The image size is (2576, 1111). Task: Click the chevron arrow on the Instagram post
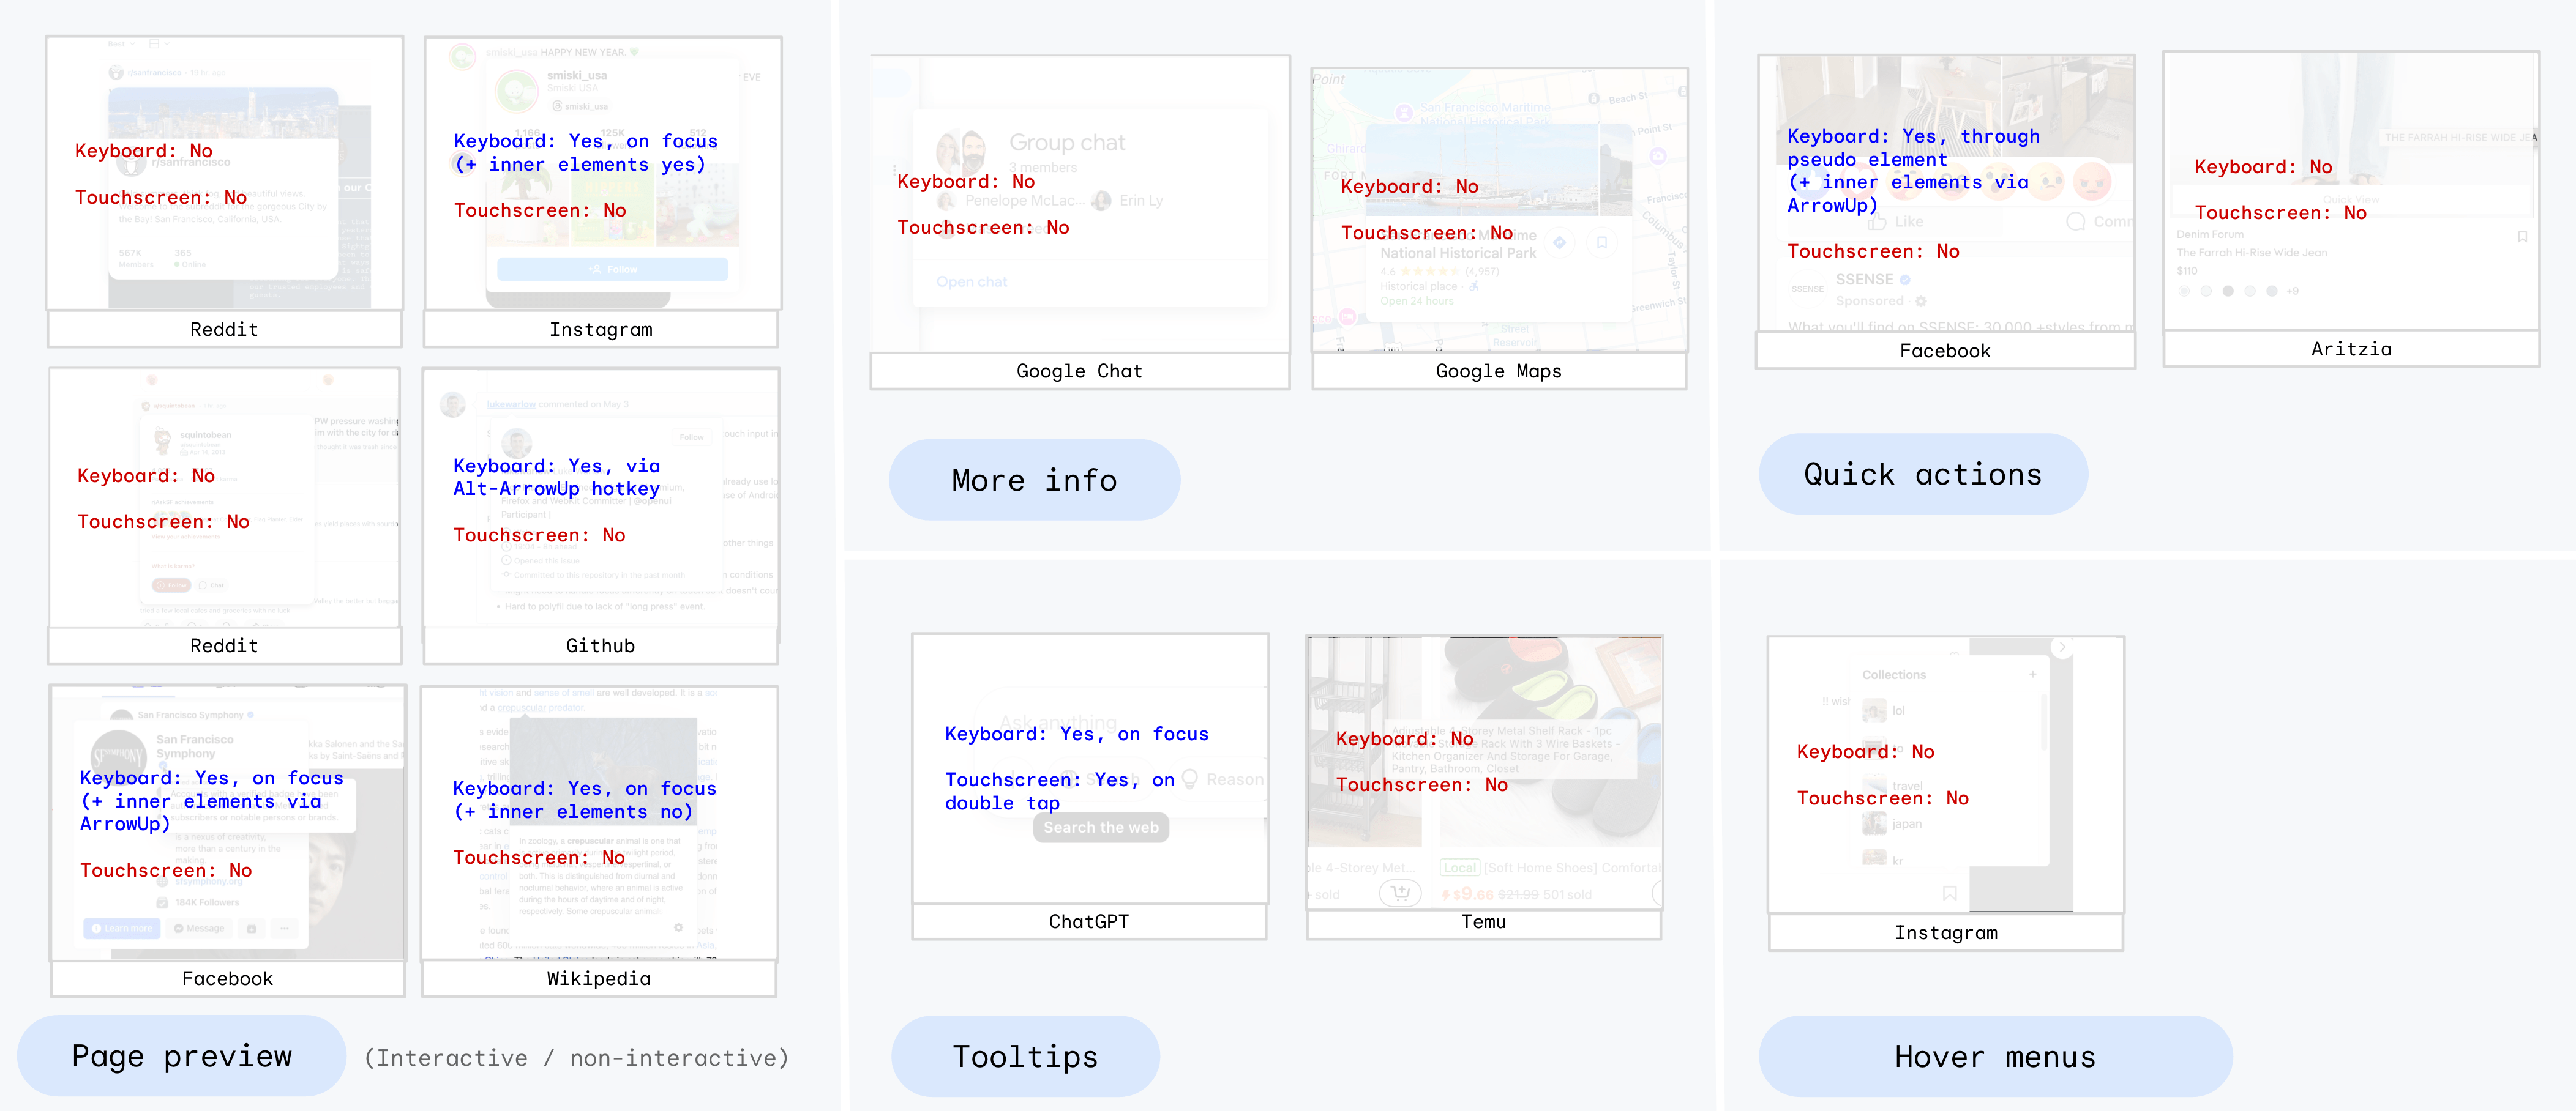click(x=2062, y=647)
